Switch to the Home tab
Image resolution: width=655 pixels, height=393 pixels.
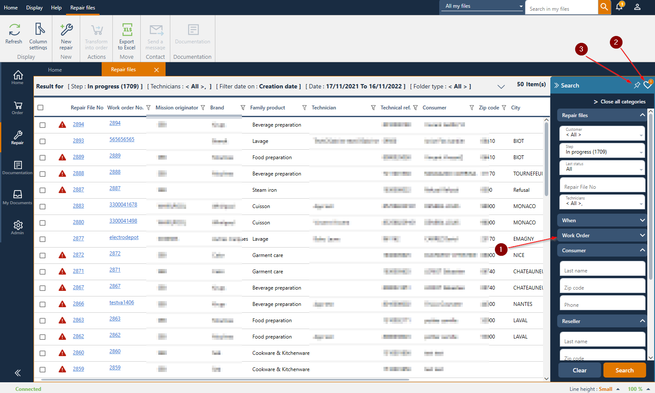pos(55,70)
